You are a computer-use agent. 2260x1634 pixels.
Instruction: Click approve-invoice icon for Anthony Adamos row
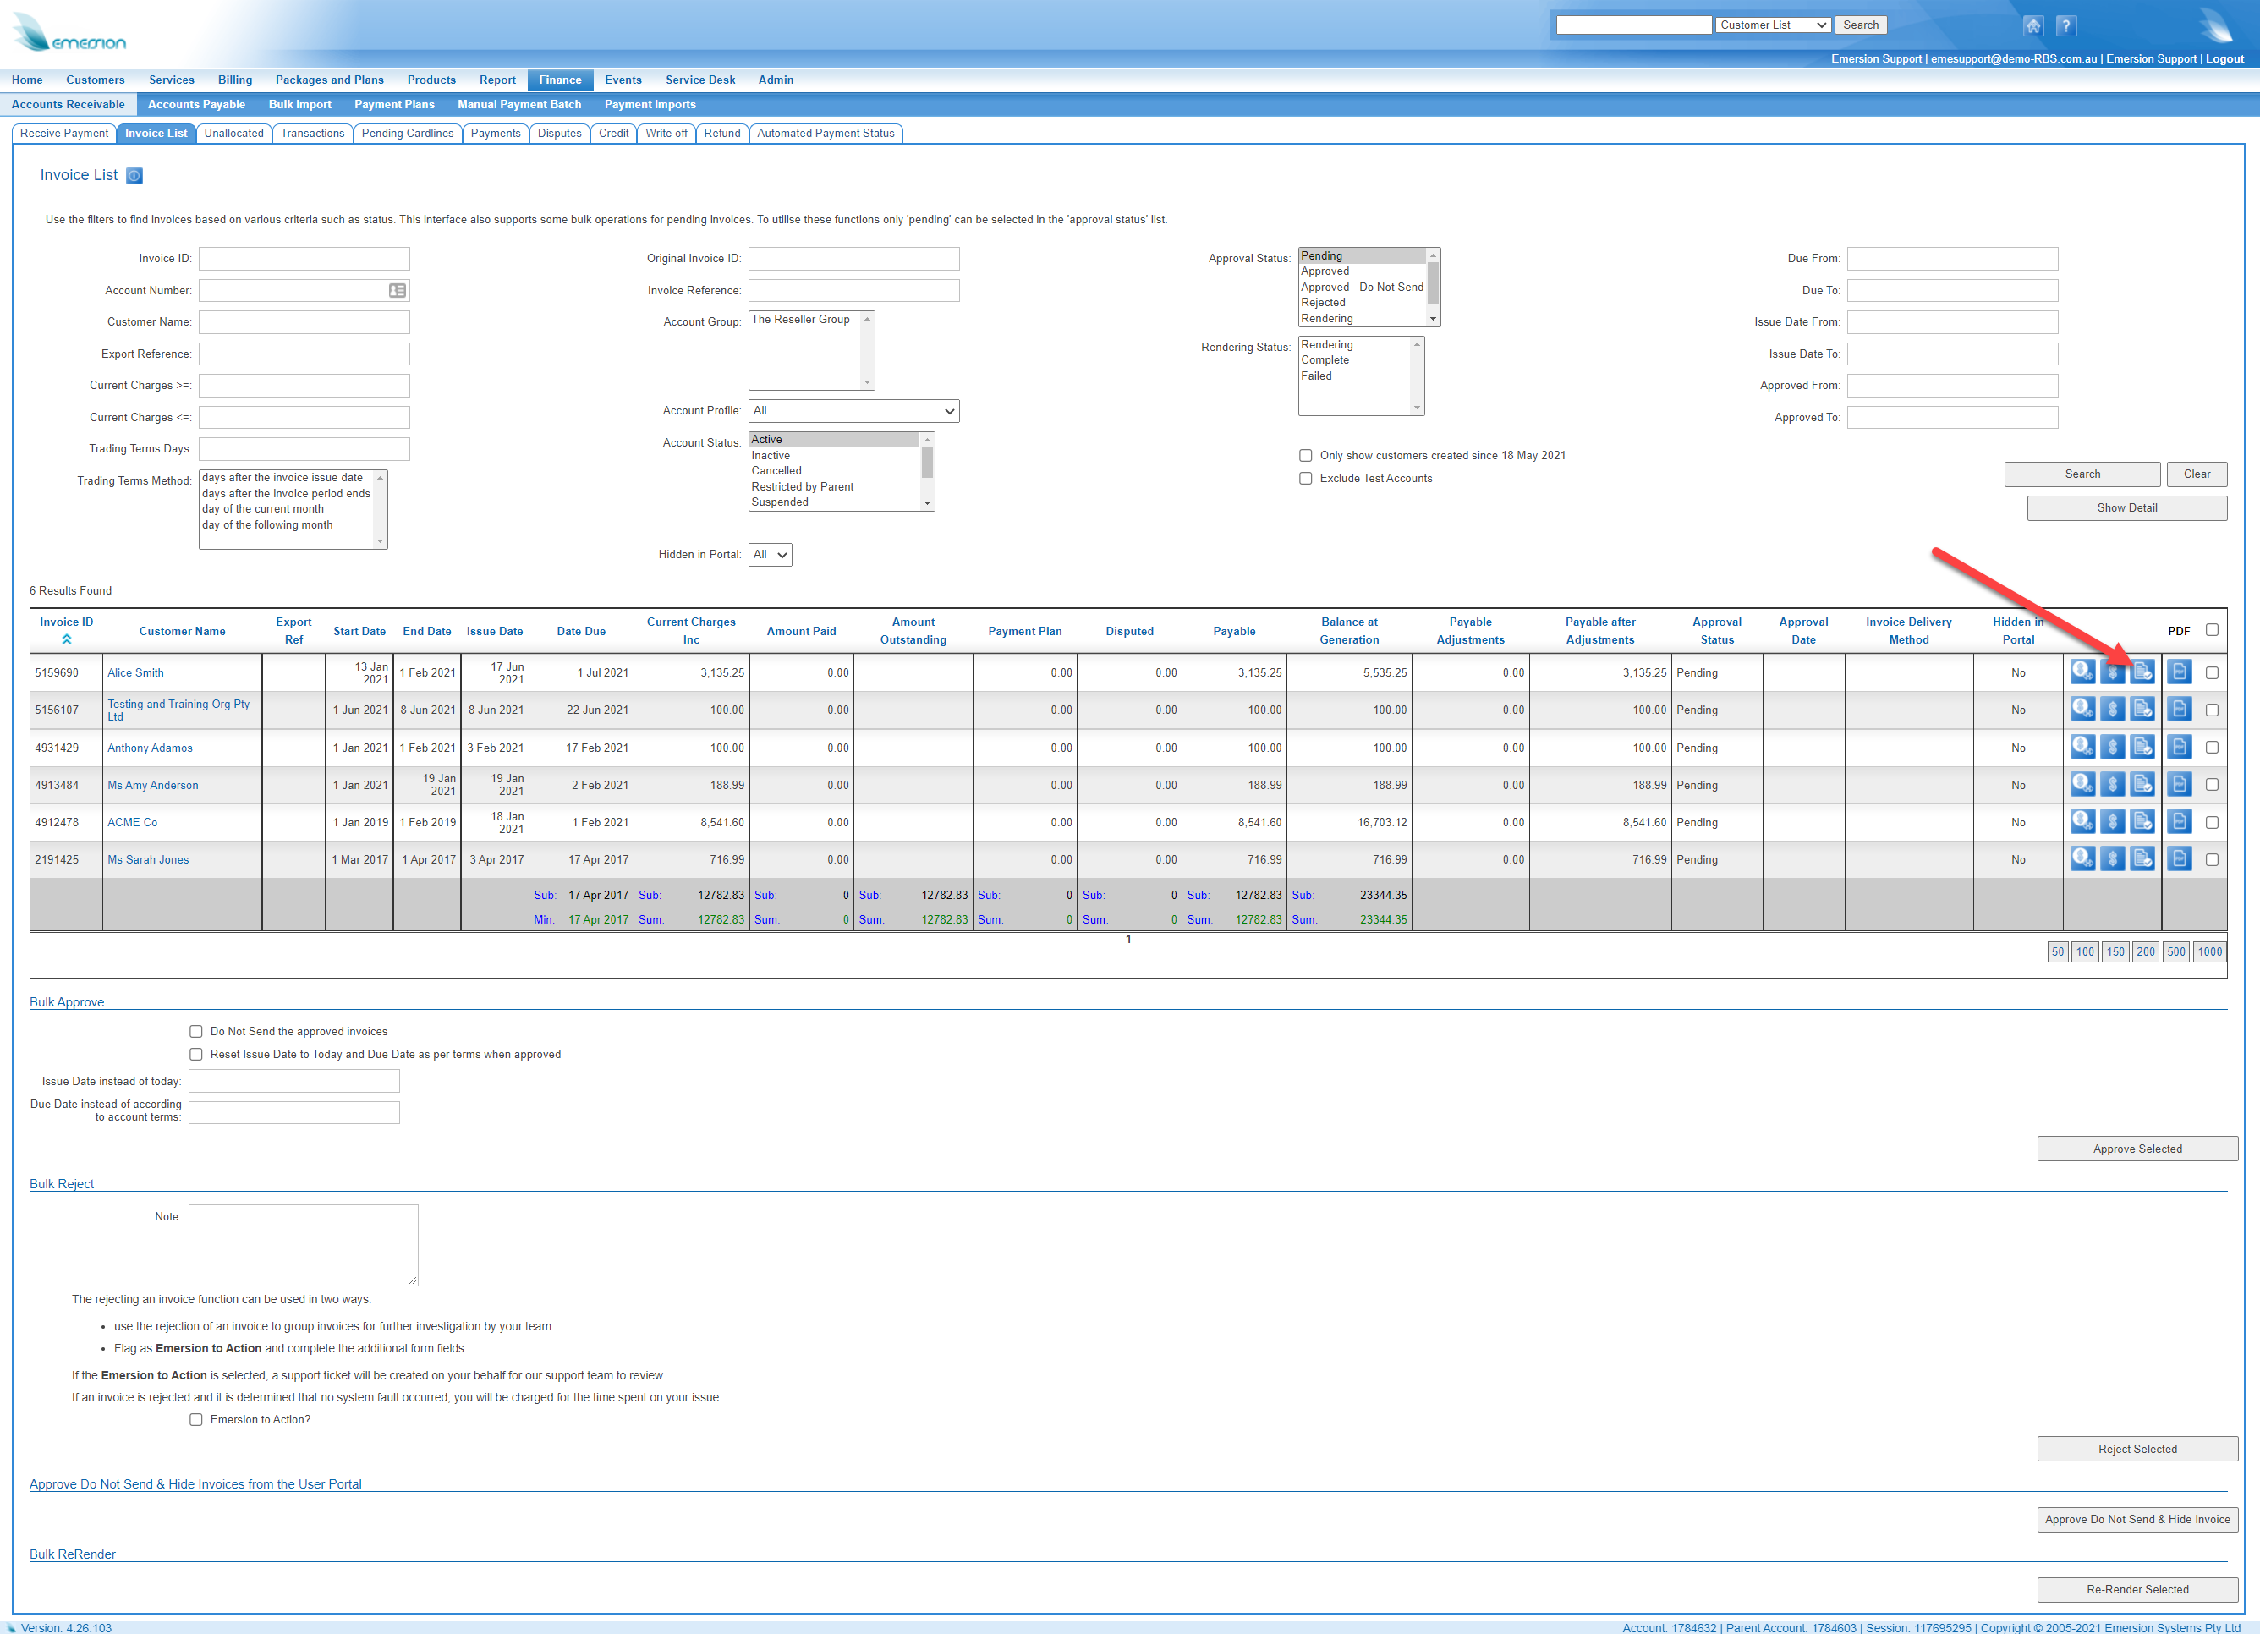coord(2142,748)
